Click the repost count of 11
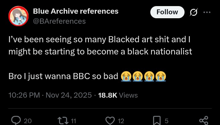Screen dimensions: 220x125 pos(73,121)
